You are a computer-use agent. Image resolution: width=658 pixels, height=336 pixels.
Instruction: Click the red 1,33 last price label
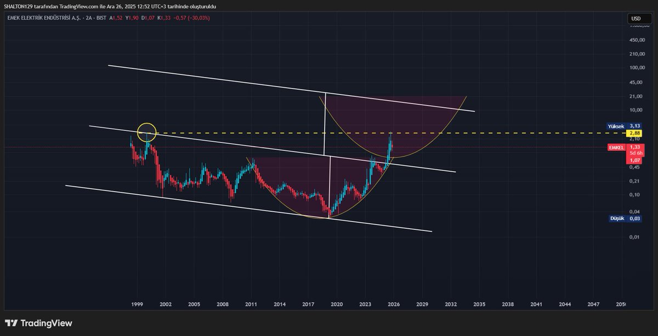point(634,147)
